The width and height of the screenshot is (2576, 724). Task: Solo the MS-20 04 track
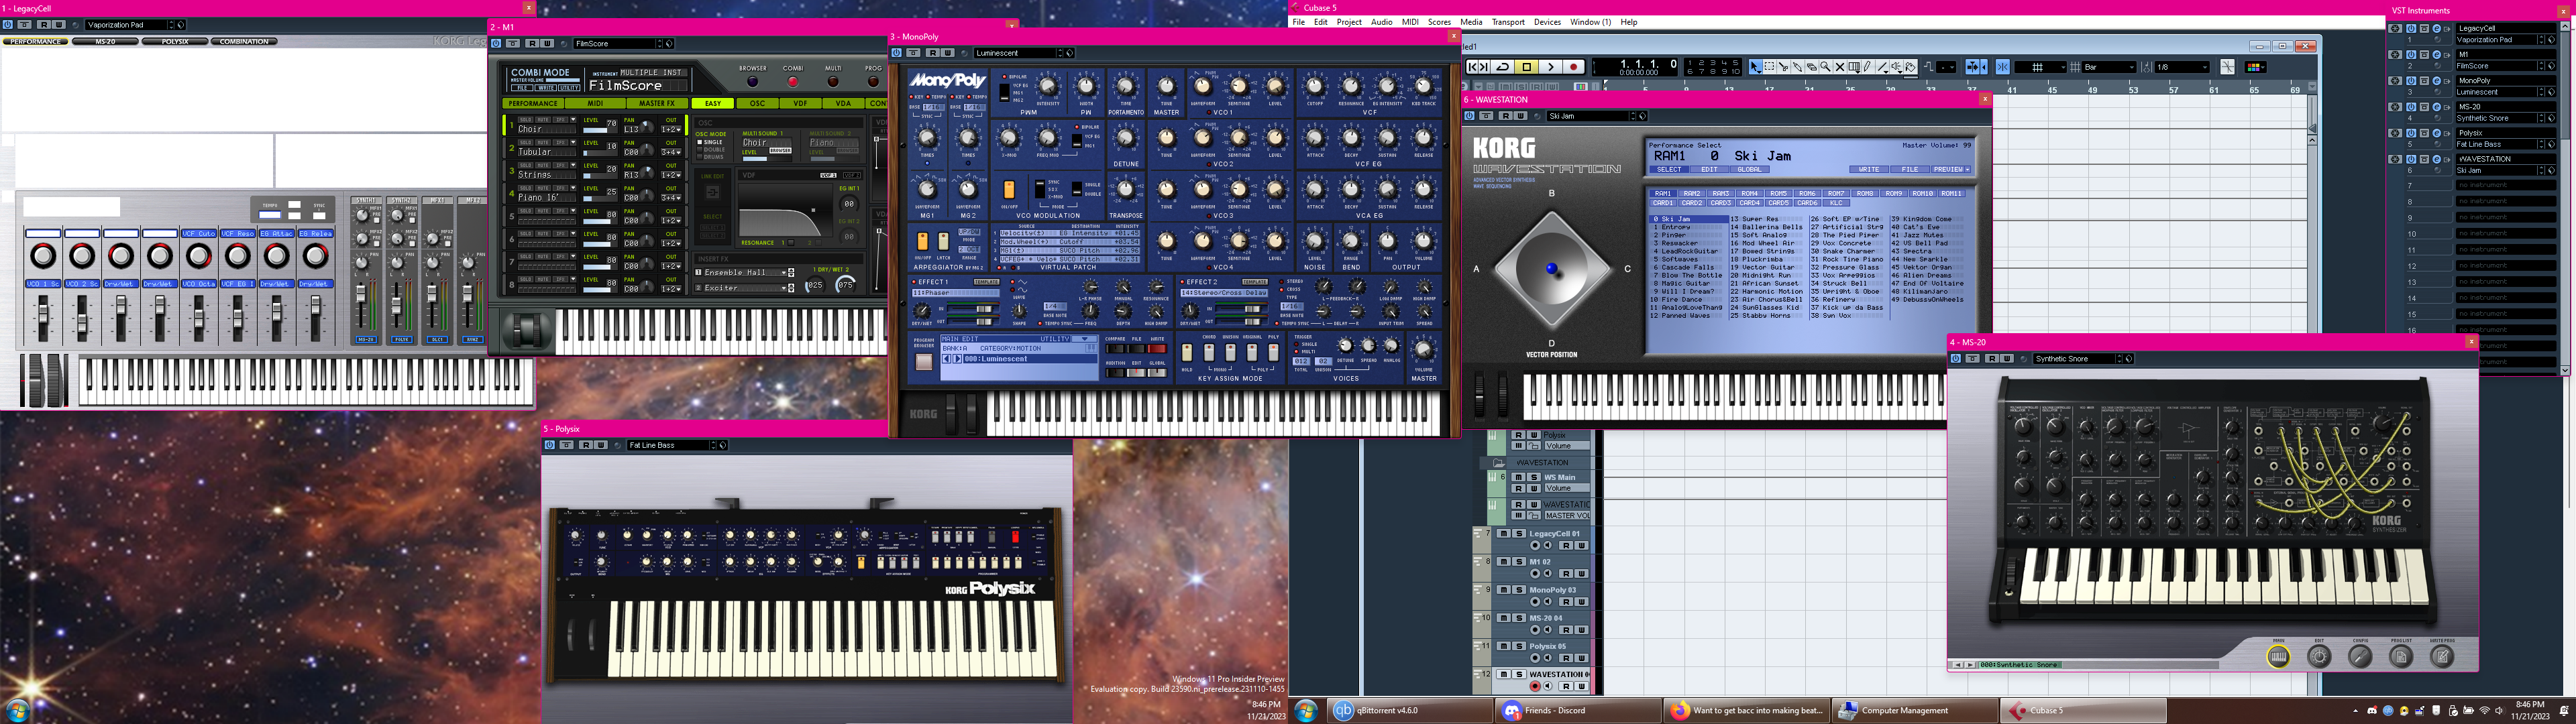pyautogui.click(x=1519, y=618)
